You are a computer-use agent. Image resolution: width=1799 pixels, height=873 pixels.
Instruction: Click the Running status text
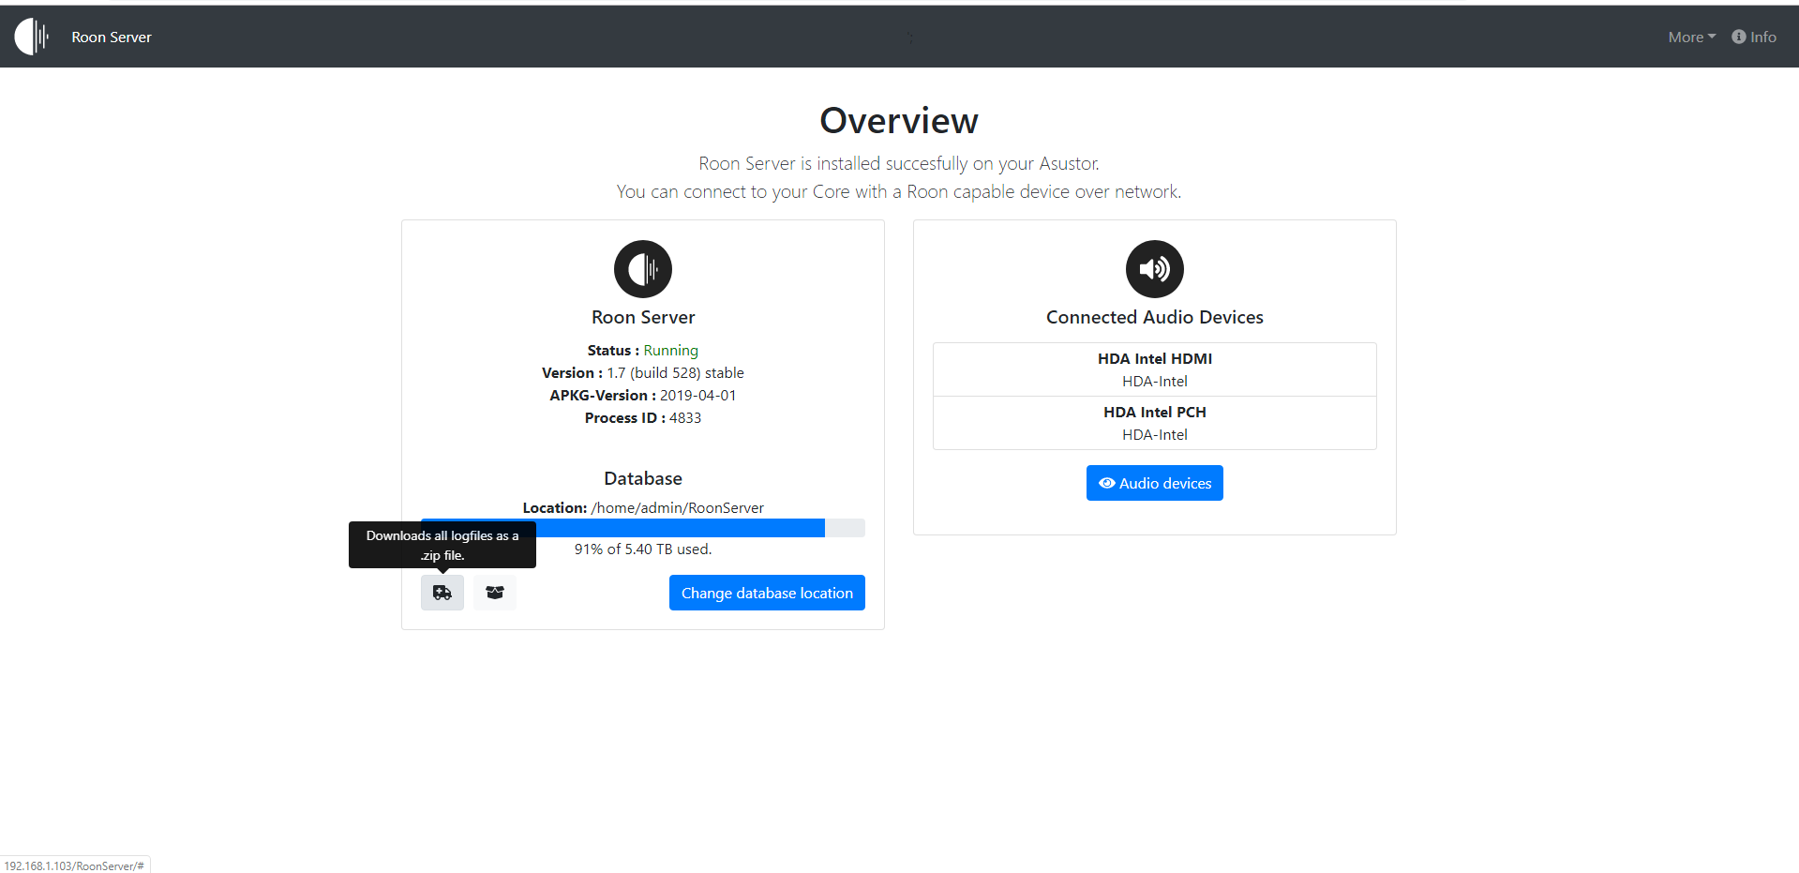670,351
